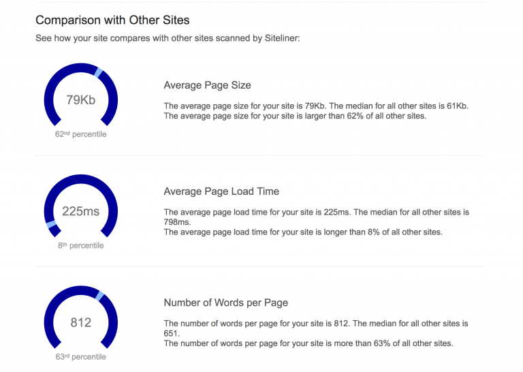Click the 79Kb value in the gauge

click(81, 99)
